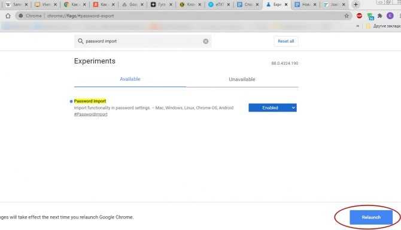Open the red ad-blocker extension icon
This screenshot has width=401, height=230.
[359, 16]
